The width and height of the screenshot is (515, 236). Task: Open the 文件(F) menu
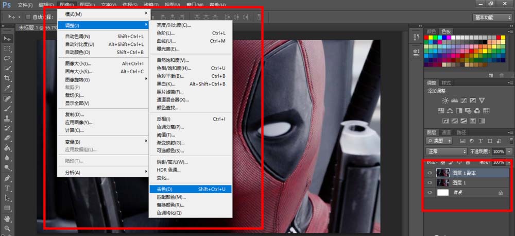tap(25, 5)
